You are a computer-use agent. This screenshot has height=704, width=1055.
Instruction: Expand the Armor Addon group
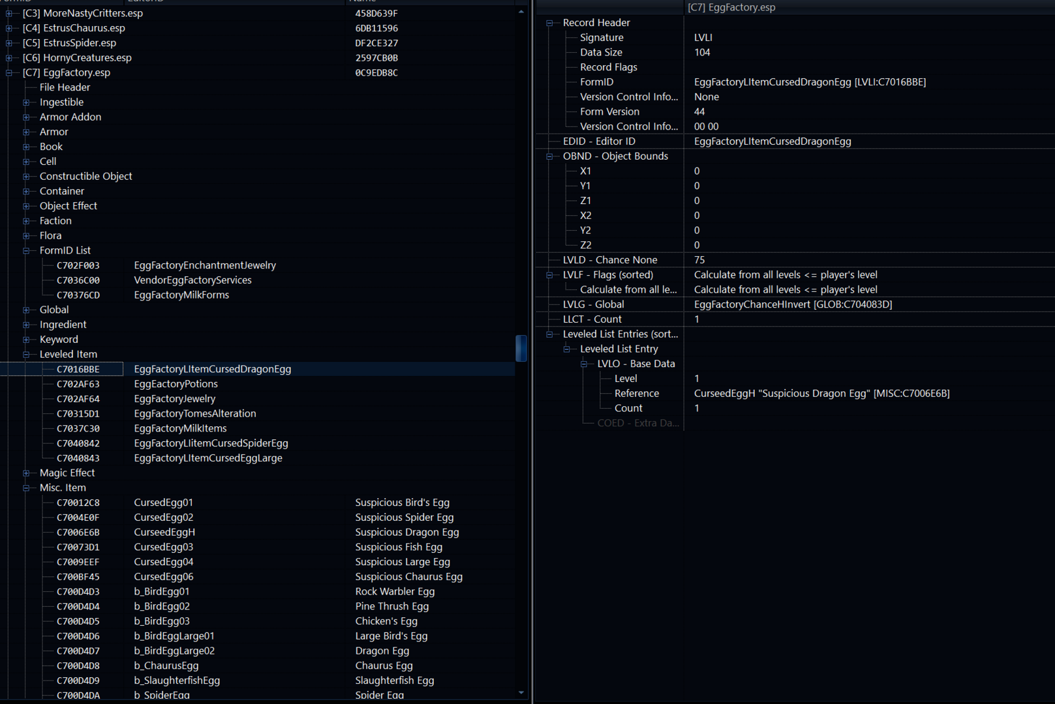26,117
